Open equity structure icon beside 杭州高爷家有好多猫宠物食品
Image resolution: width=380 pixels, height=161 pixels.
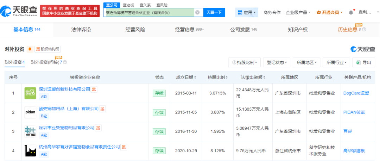124,147
